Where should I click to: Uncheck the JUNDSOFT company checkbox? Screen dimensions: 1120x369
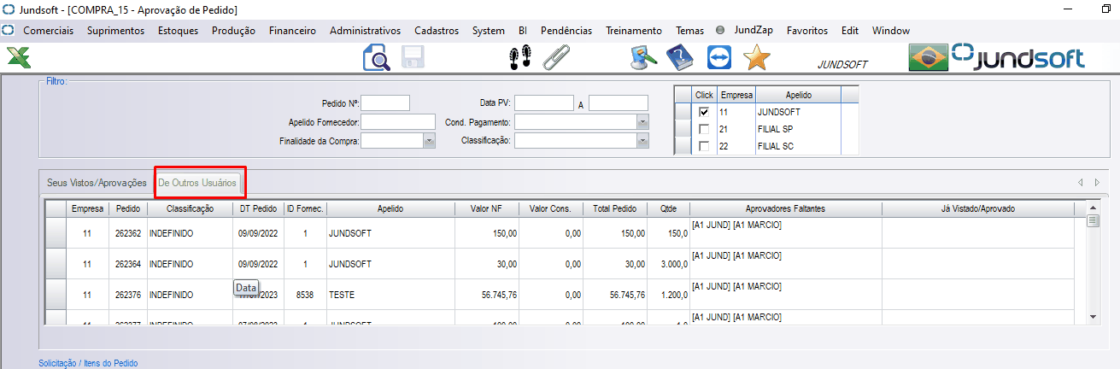click(704, 112)
